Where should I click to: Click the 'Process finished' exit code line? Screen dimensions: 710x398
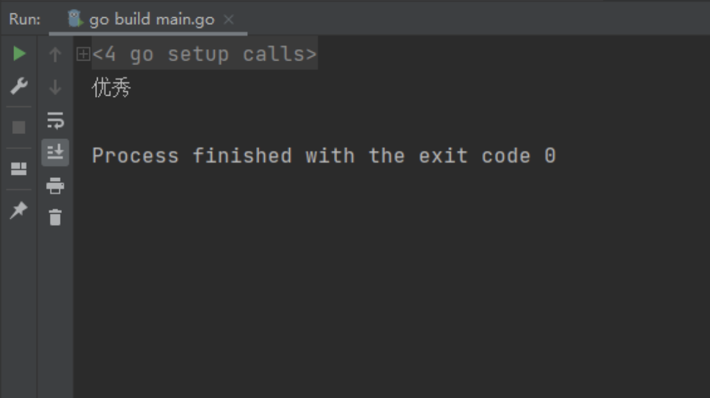[x=324, y=156]
